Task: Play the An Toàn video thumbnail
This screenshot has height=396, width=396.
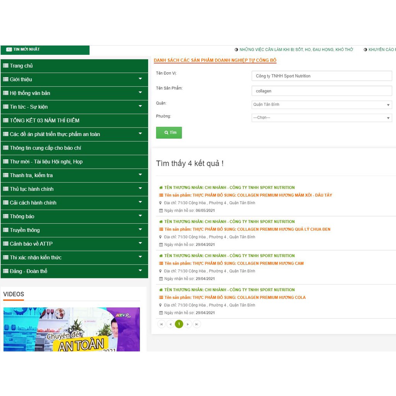Action: [72, 329]
